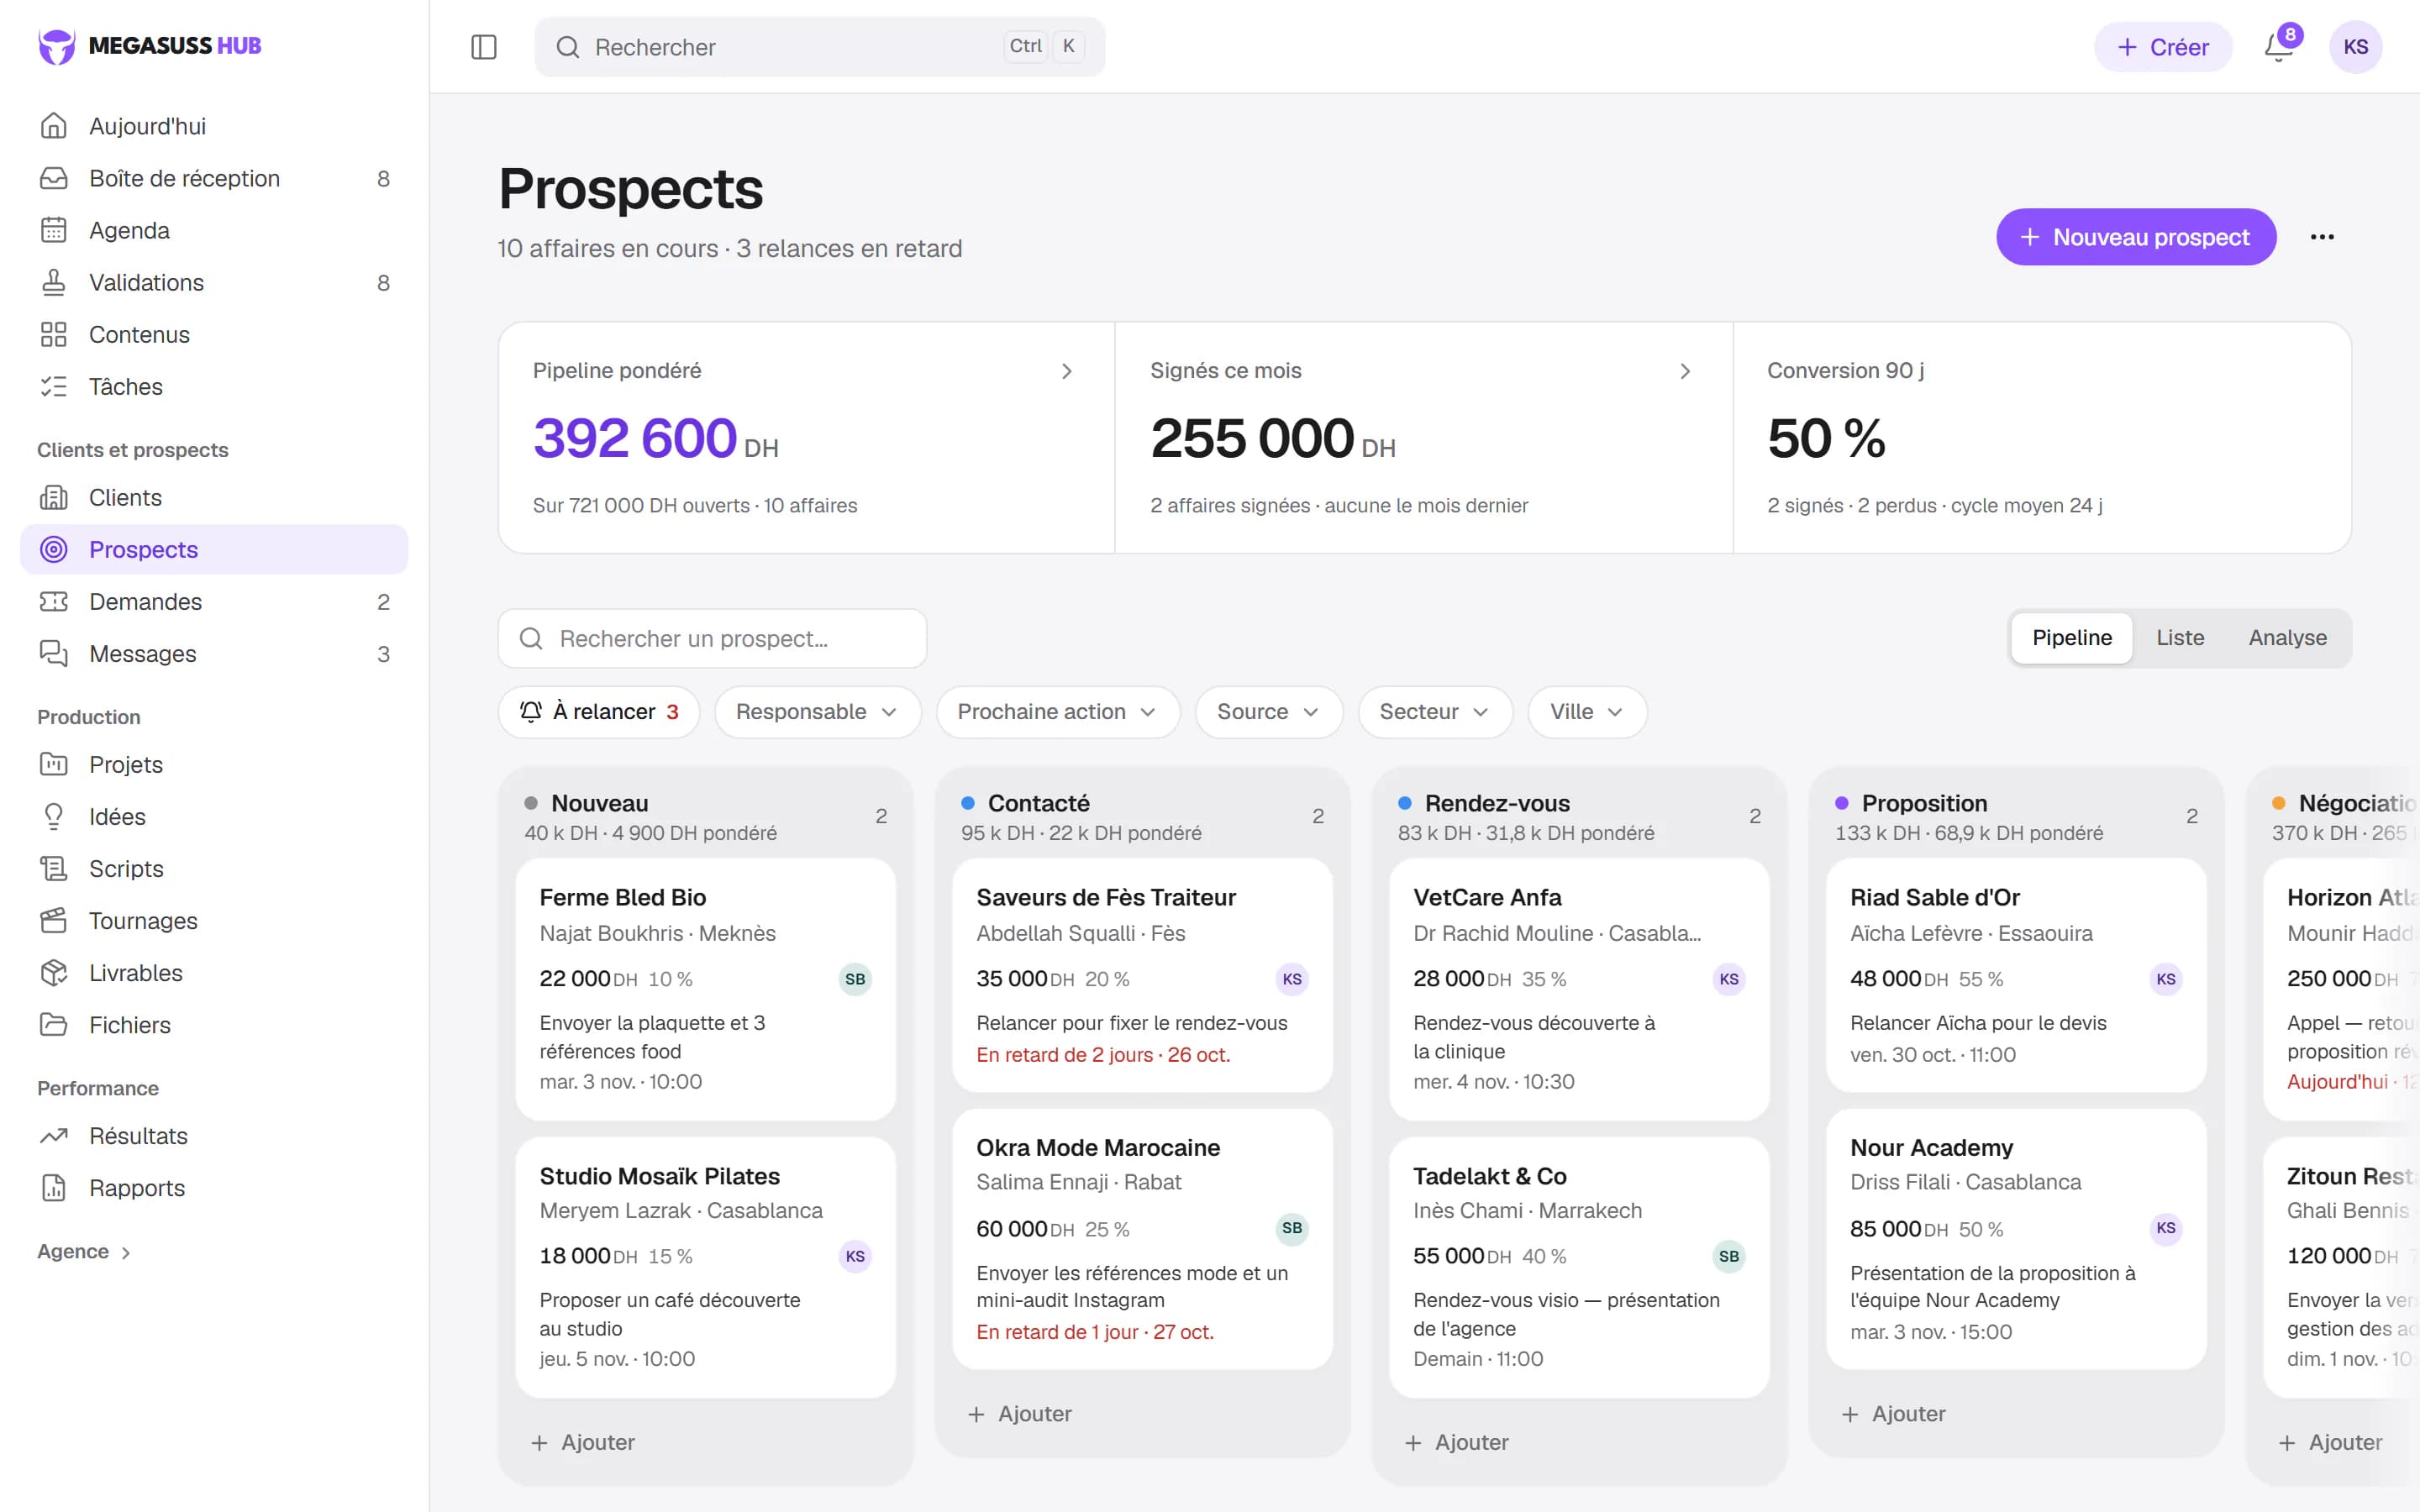Open Boîte de réception in the sidebar
The height and width of the screenshot is (1512, 2420).
pyautogui.click(x=214, y=178)
